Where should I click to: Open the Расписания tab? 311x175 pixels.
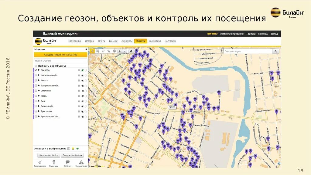click(155, 41)
